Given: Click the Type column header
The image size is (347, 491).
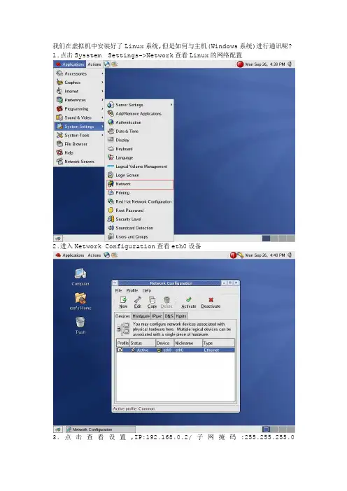Looking at the screenshot, I should tap(218, 343).
